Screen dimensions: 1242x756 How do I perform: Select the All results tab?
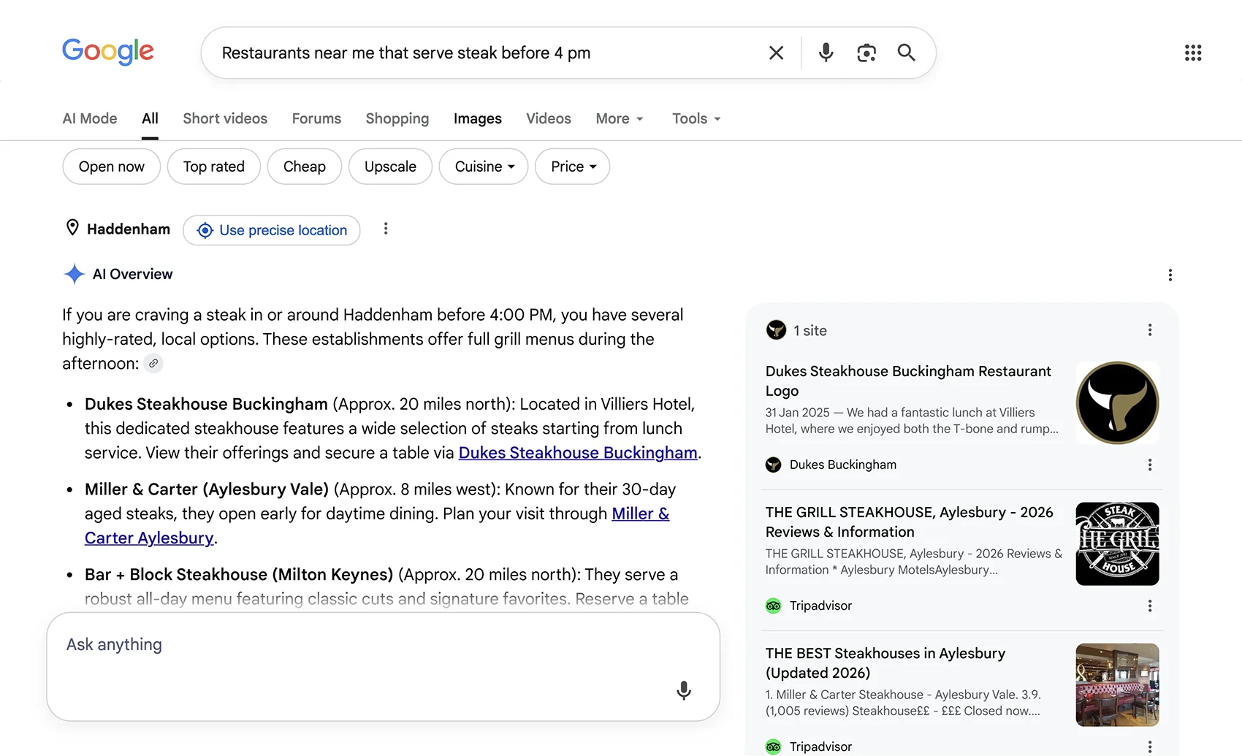click(150, 118)
